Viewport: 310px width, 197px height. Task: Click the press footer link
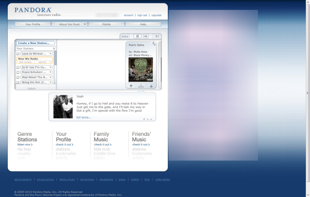(x=122, y=179)
